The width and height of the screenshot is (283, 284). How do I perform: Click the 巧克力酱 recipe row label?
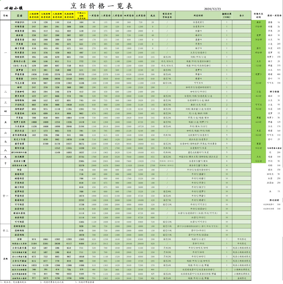(x=19, y=83)
